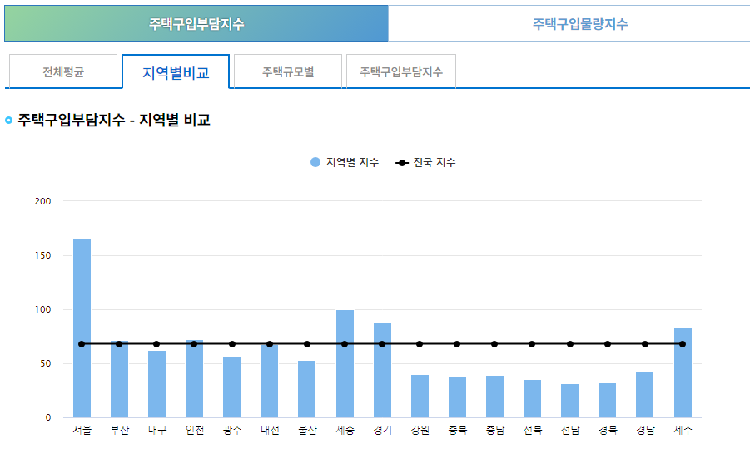Click the 경기 x-axis label
The width and height of the screenshot is (750, 463).
pos(382,430)
